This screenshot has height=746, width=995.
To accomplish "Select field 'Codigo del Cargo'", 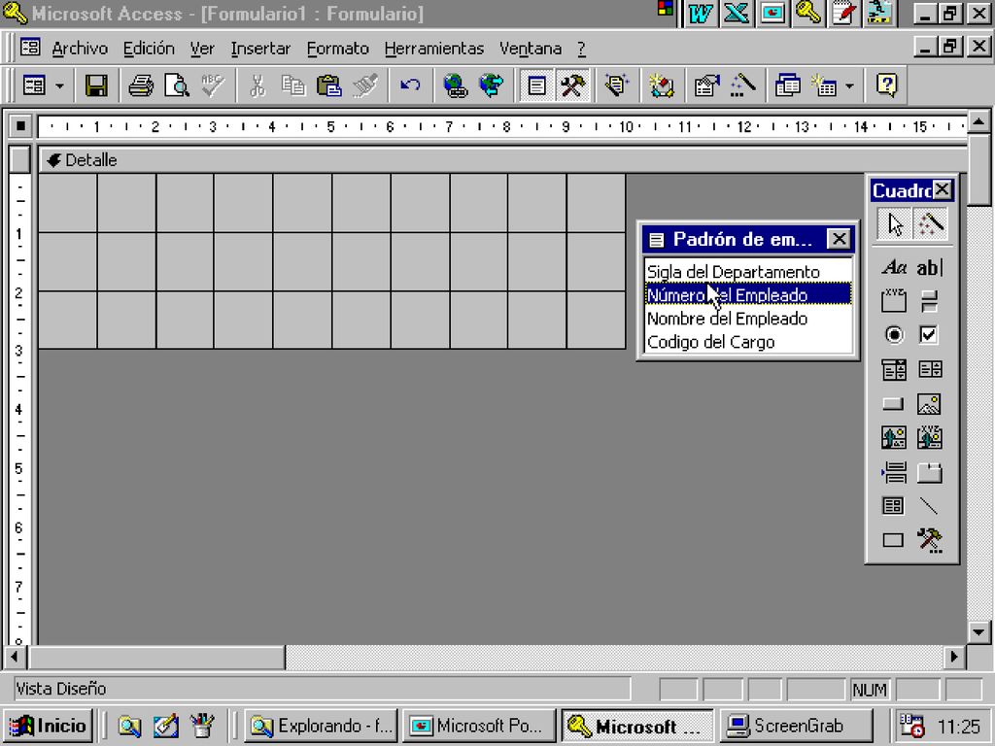I will click(x=748, y=342).
